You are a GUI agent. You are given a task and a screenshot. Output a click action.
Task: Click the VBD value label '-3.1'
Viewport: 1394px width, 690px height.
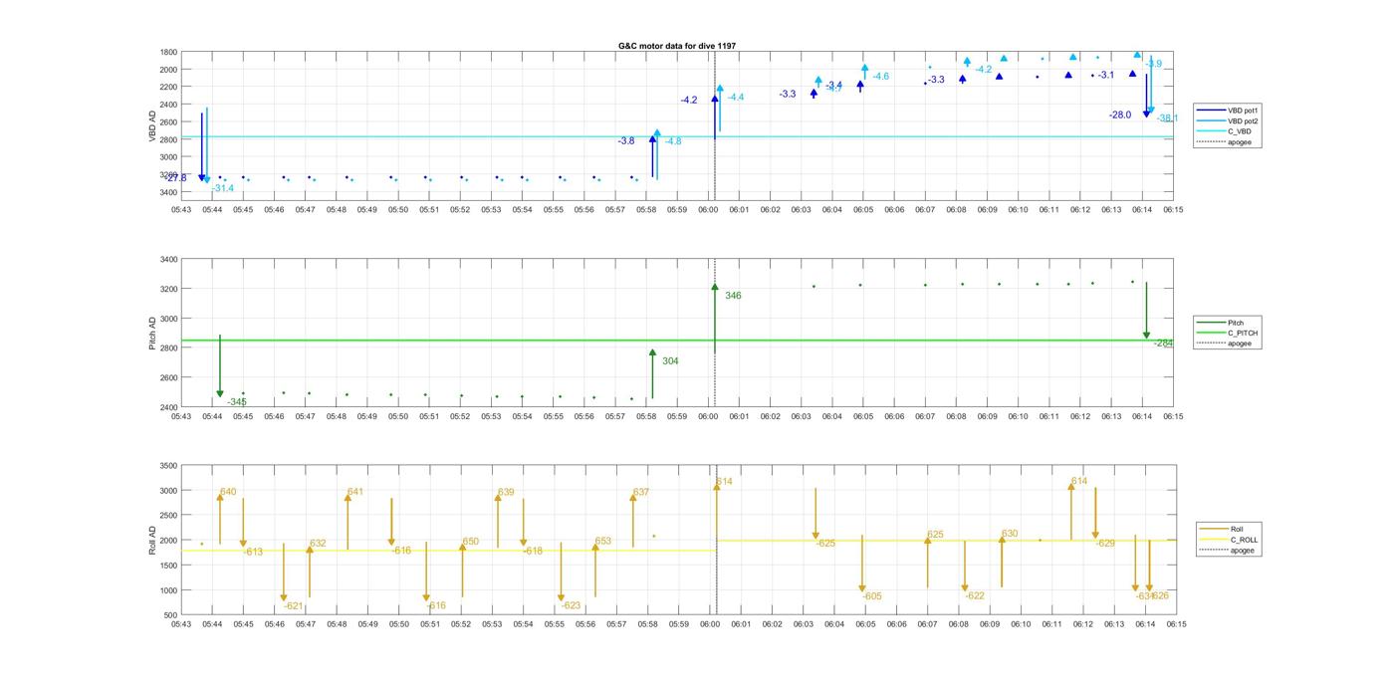[1106, 76]
